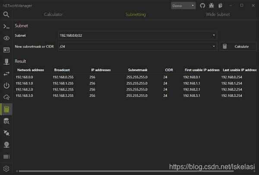This screenshot has width=259, height=175.
Task: Open the Wake on LAN power icon
Action: 6,86
